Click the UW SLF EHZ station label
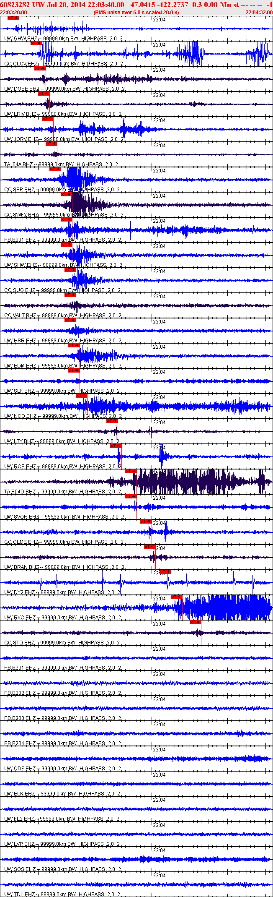The image size is (273, 897). (x=19, y=391)
